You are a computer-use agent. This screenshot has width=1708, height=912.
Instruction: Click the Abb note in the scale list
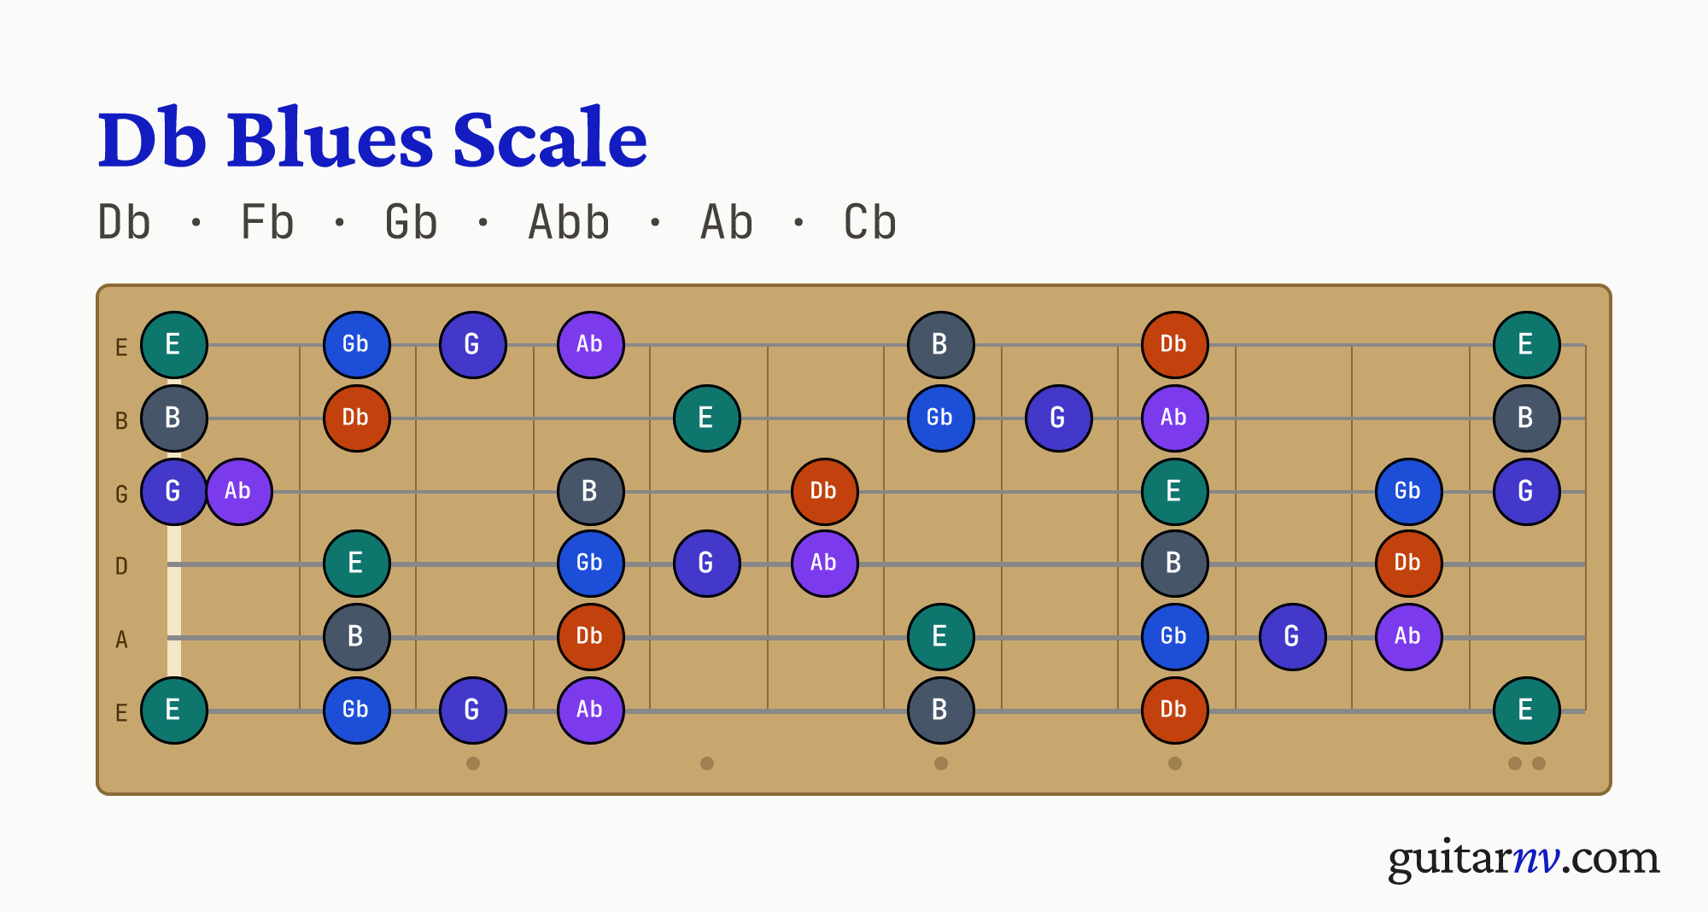click(569, 223)
